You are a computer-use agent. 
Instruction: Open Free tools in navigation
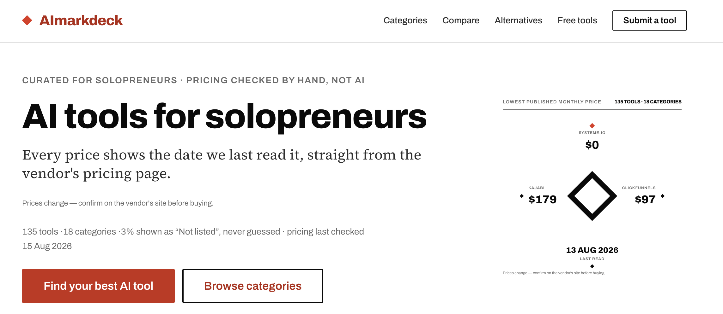577,20
